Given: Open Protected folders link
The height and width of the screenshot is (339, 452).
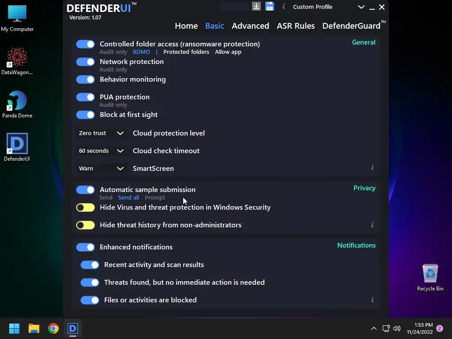Looking at the screenshot, I should point(186,52).
